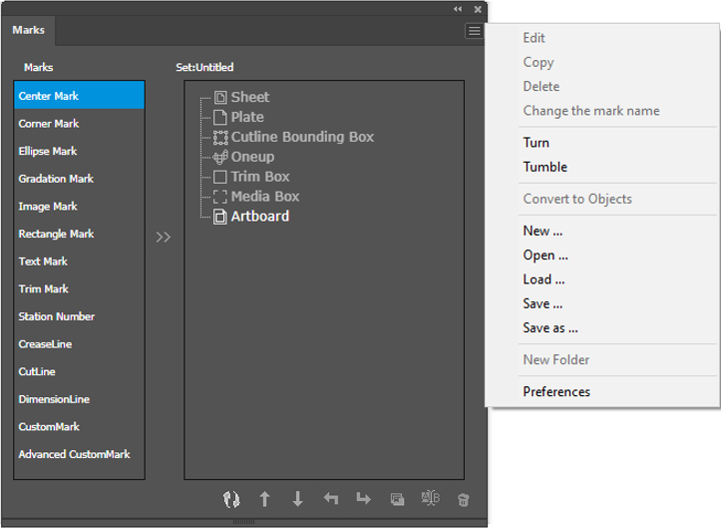Viewport: 721px width, 528px height.
Task: Open the Marks panel hamburger menu
Action: 473,31
